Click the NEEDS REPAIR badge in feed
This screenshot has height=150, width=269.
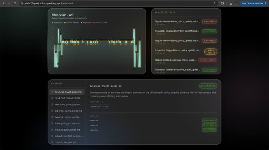pyautogui.click(x=211, y=51)
